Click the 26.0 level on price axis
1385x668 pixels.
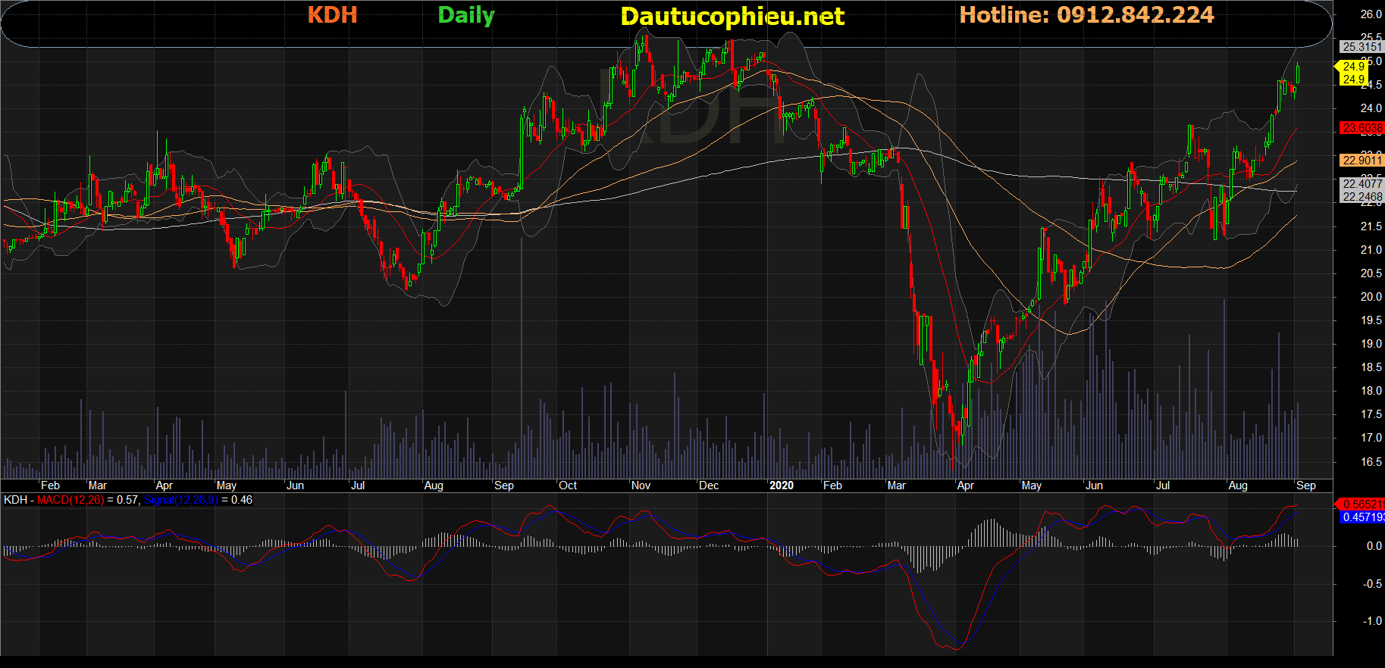[x=1371, y=14]
